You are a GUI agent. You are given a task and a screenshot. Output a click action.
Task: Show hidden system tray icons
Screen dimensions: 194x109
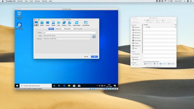pos(97,86)
